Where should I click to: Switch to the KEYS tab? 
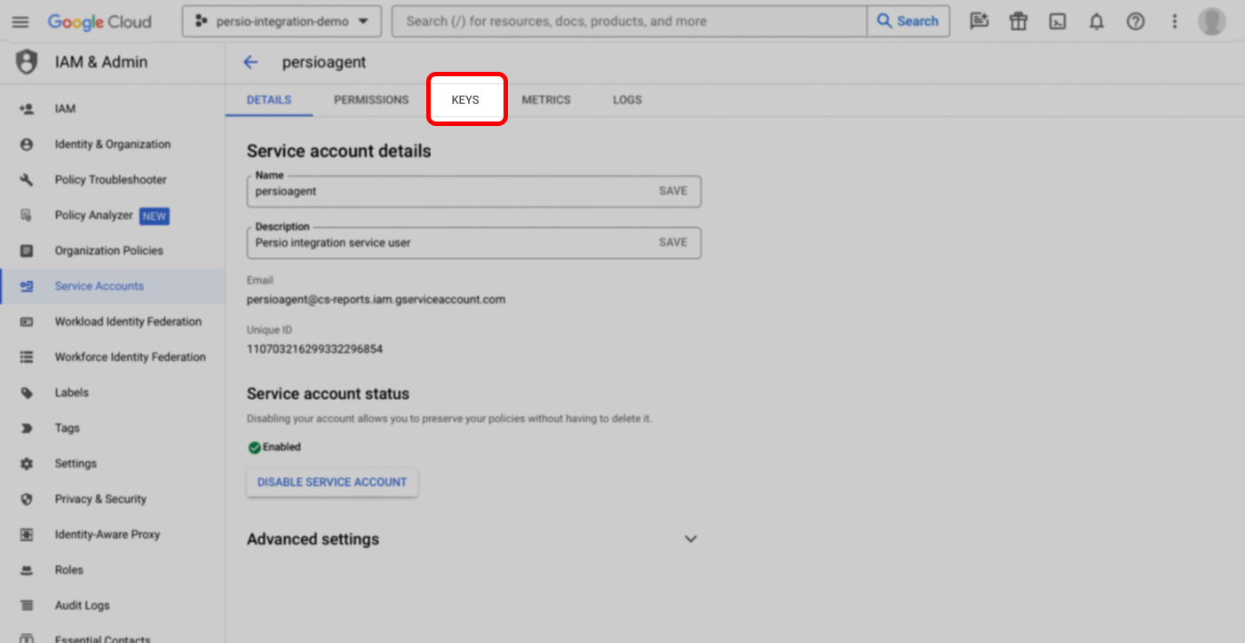(x=465, y=99)
